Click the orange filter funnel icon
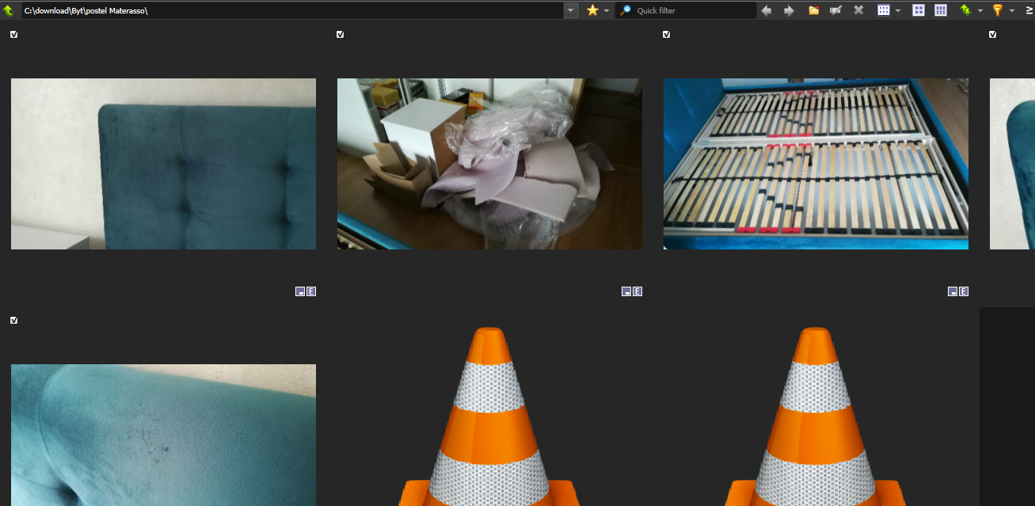This screenshot has height=506, width=1035. point(998,10)
